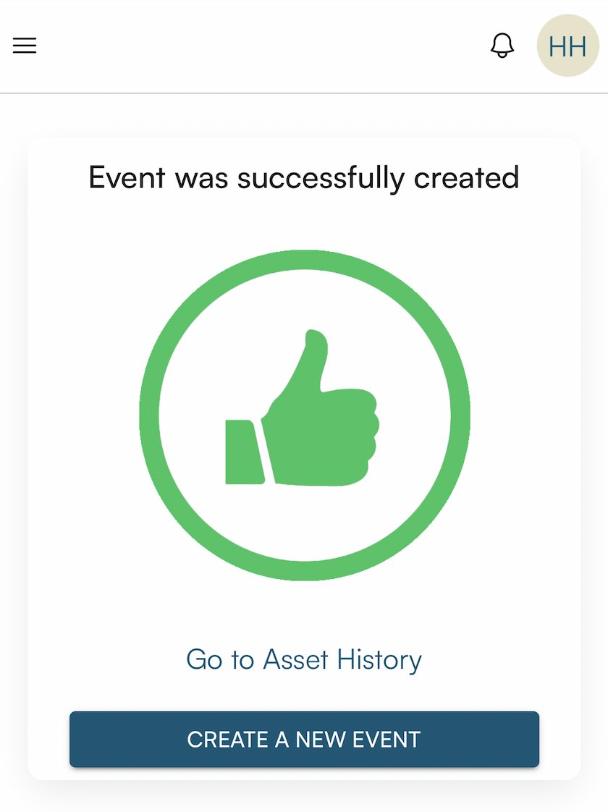Screen dimensions: 608x812
Task: Click the word 'Asset' in the link
Action: click(295, 659)
